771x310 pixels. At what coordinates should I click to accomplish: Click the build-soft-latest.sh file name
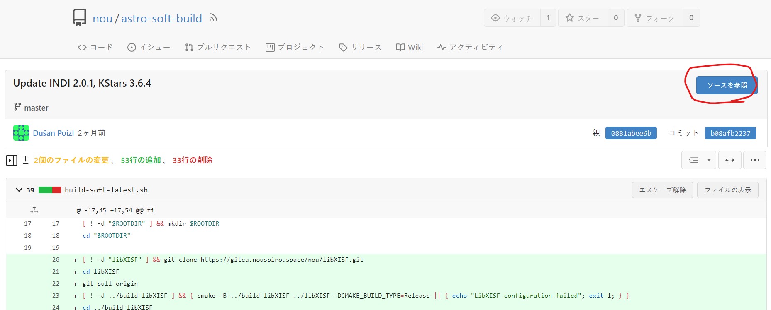tap(106, 190)
